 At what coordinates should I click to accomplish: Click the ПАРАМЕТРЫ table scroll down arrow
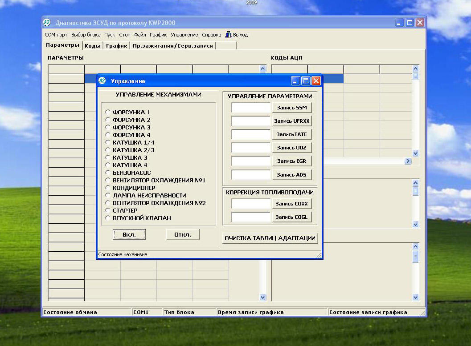click(x=262, y=298)
